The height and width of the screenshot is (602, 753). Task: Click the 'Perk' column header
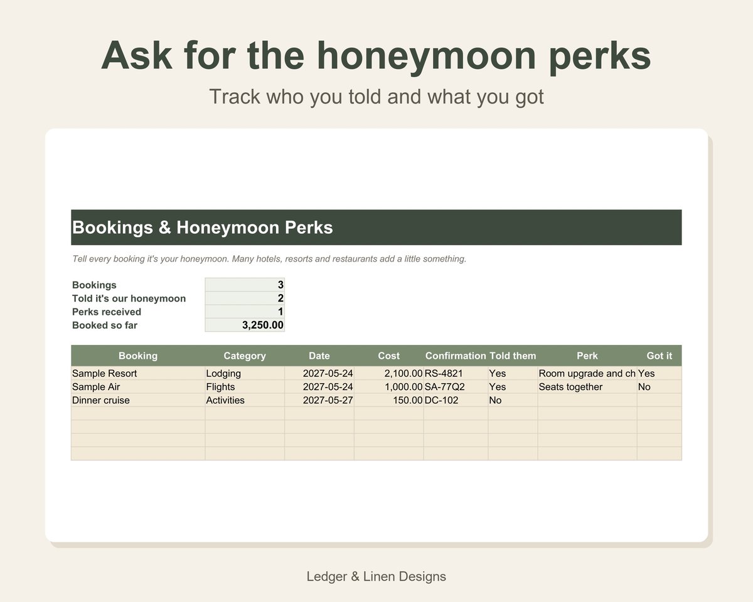click(x=587, y=356)
